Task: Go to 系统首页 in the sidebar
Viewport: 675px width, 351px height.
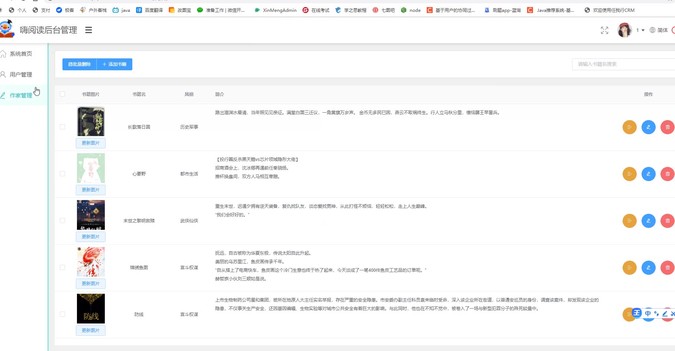Action: click(x=21, y=54)
